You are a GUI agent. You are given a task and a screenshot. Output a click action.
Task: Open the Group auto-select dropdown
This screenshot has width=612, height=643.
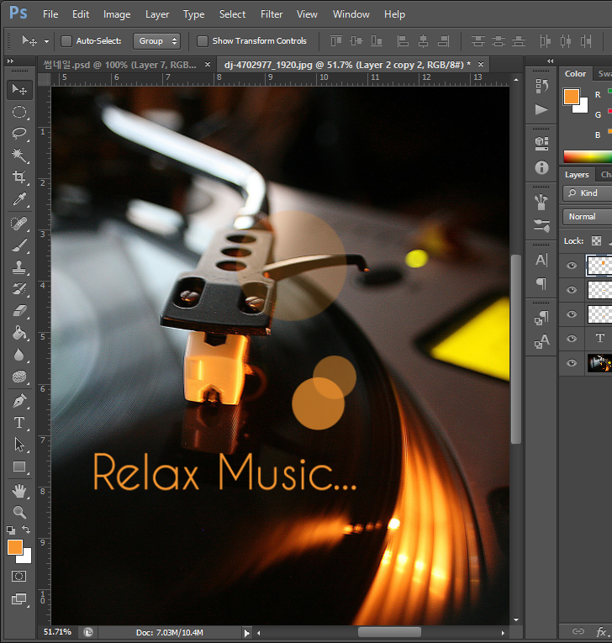point(156,41)
